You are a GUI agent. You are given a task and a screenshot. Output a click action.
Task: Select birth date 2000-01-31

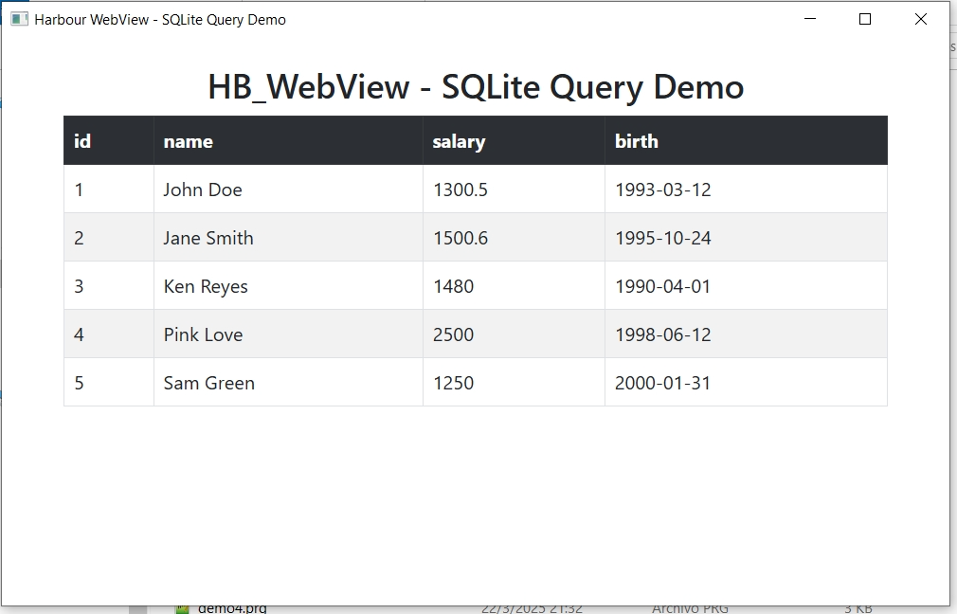pos(662,383)
